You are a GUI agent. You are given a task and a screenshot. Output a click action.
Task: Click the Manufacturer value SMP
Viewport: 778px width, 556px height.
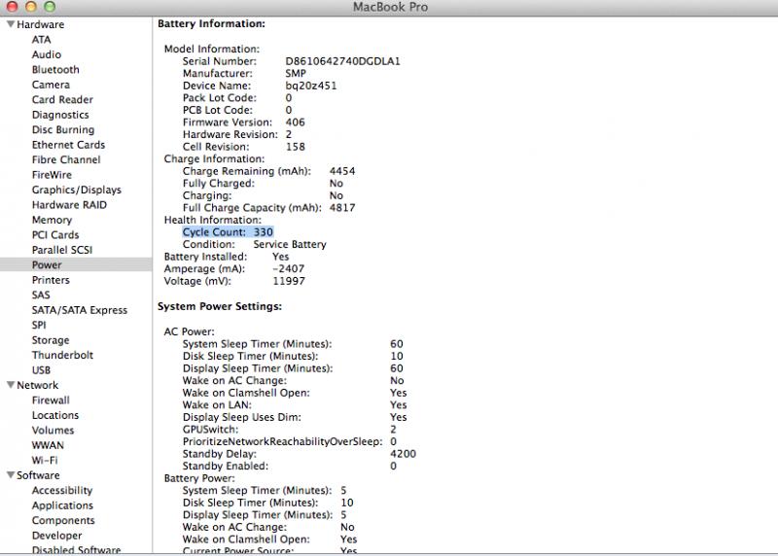pyautogui.click(x=296, y=74)
